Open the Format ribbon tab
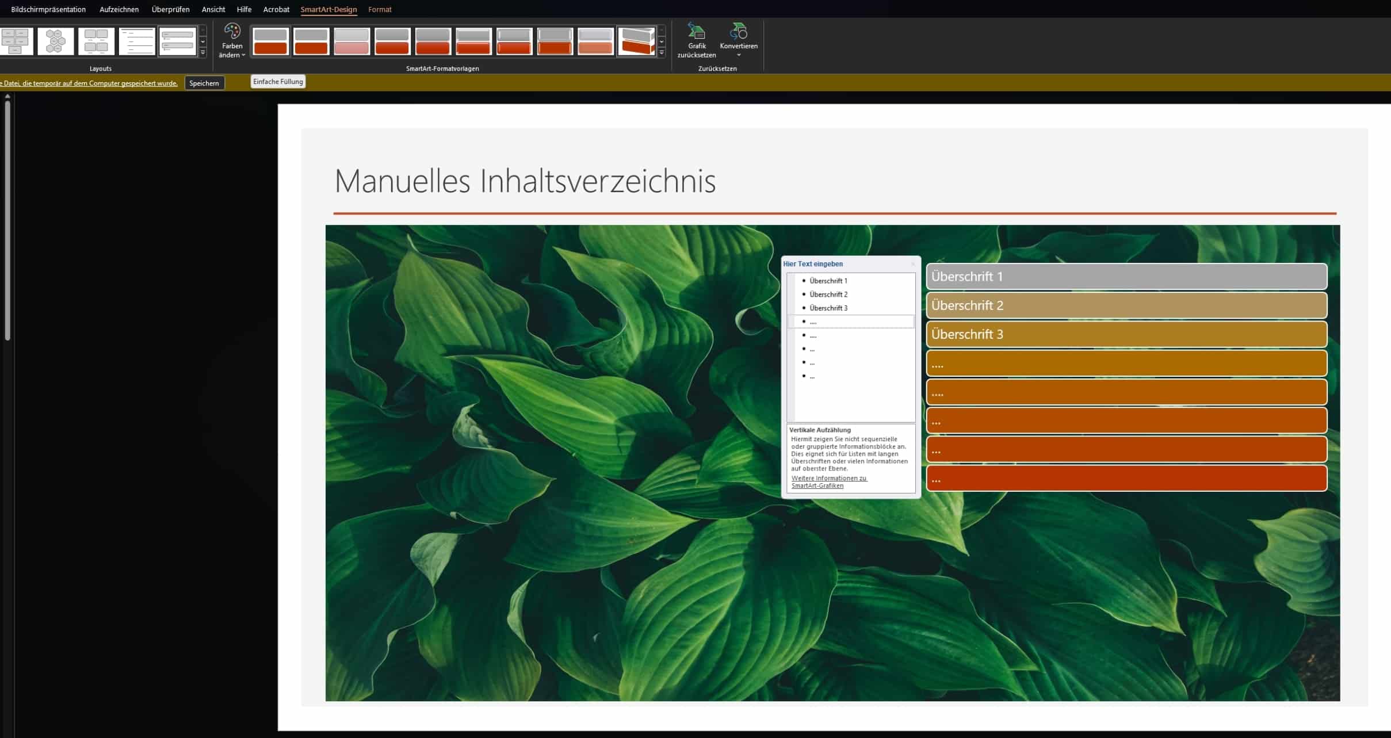Image resolution: width=1391 pixels, height=738 pixels. point(380,9)
